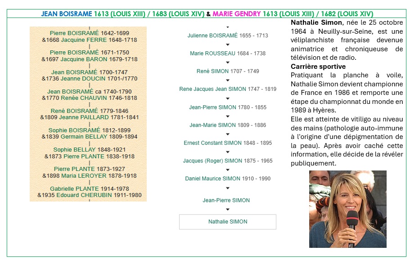Click the arrow below Daniel Maurice SIMON
The width and height of the screenshot is (410, 260).
click(227, 188)
